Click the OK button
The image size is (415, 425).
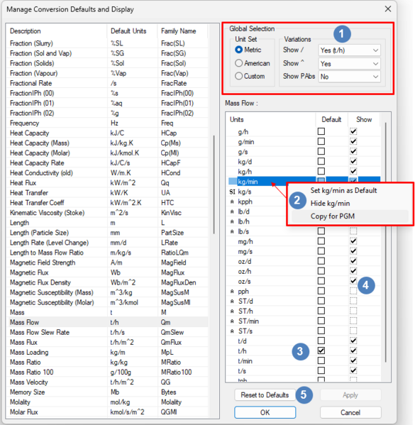[x=265, y=412]
